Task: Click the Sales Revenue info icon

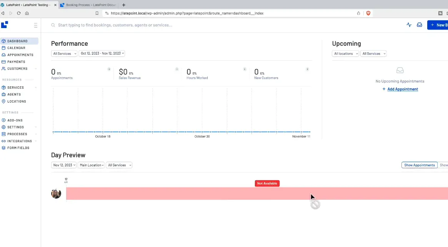Action: pyautogui.click(x=177, y=69)
